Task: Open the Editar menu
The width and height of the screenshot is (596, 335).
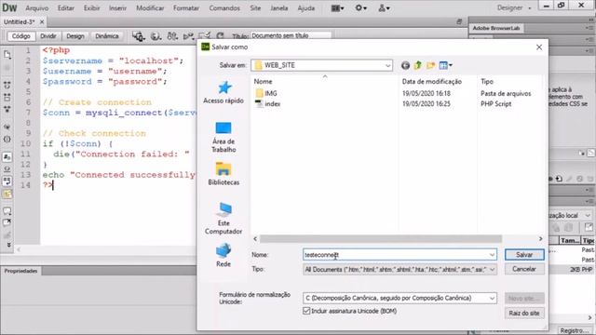Action: click(66, 8)
